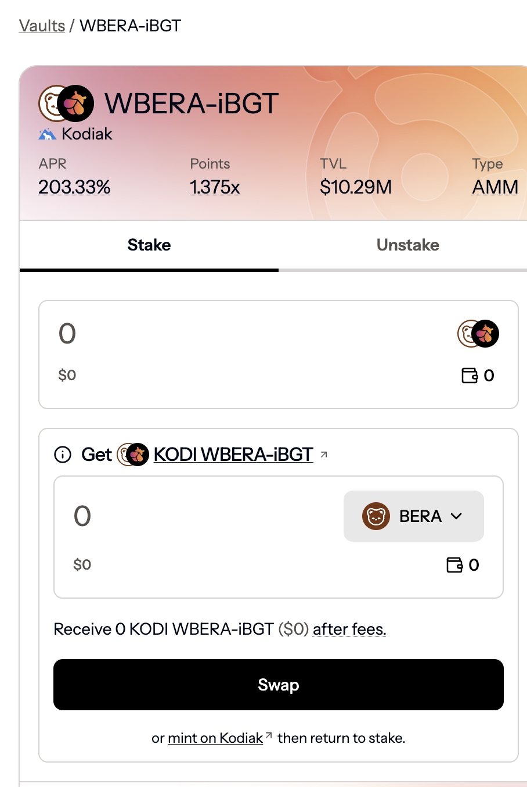
Task: Click the LP token icon in stake input
Action: tap(478, 334)
